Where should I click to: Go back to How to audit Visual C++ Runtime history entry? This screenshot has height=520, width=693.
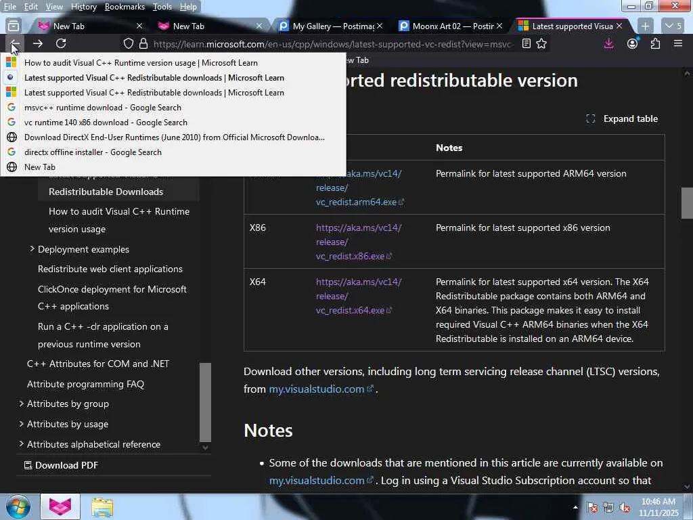[173, 63]
